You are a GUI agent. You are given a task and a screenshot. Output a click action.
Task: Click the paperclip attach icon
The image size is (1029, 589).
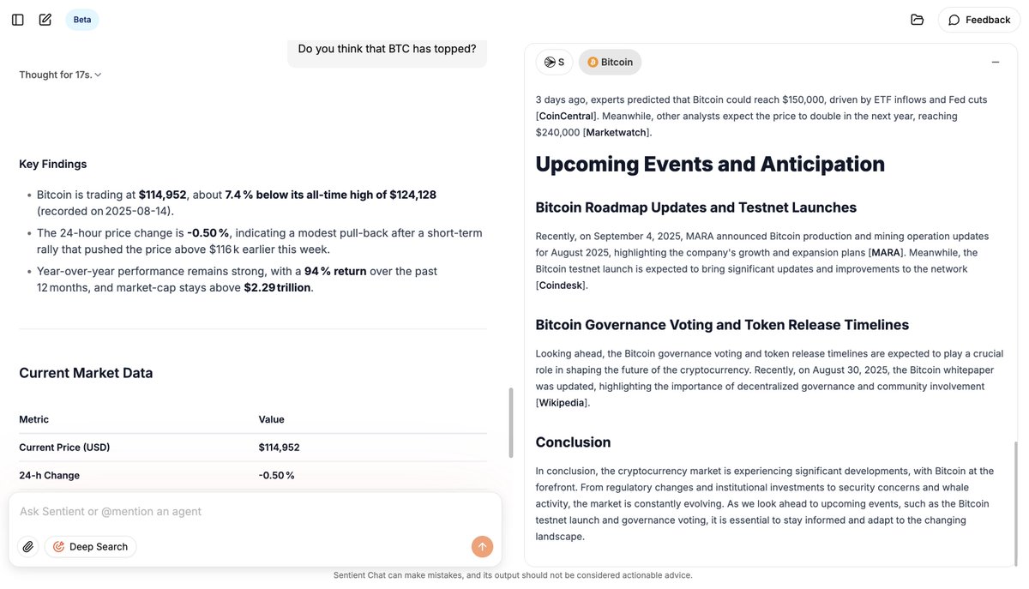pos(28,547)
